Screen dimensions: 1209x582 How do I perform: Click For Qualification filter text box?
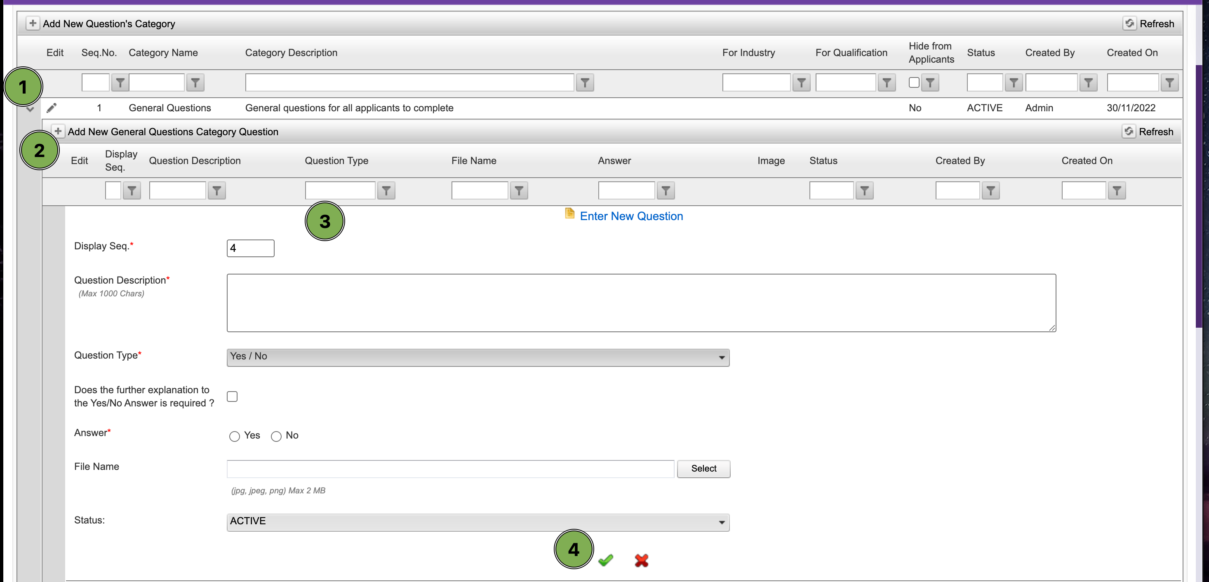tap(846, 82)
